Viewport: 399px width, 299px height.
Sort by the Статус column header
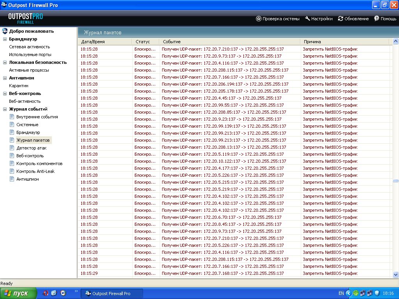point(146,42)
